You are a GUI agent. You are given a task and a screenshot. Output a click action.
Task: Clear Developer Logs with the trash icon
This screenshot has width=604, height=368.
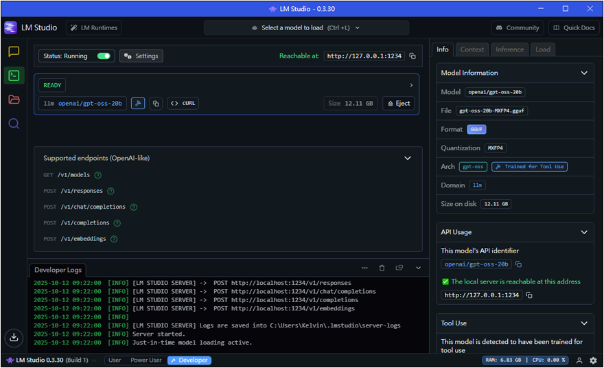(382, 268)
